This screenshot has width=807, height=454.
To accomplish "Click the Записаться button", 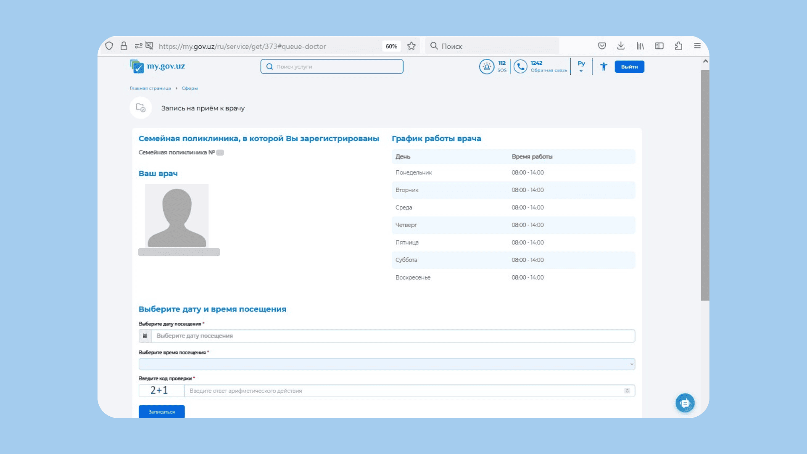I will click(x=161, y=412).
